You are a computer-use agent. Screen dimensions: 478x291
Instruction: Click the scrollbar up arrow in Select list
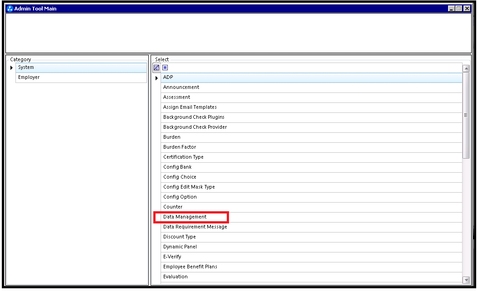pyautogui.click(x=466, y=68)
